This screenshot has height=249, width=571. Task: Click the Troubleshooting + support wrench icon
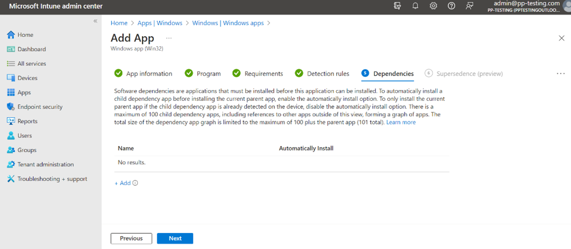click(x=11, y=179)
